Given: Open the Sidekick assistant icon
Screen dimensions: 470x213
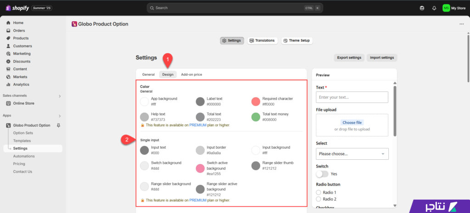Looking at the screenshot, I should click(x=422, y=8).
